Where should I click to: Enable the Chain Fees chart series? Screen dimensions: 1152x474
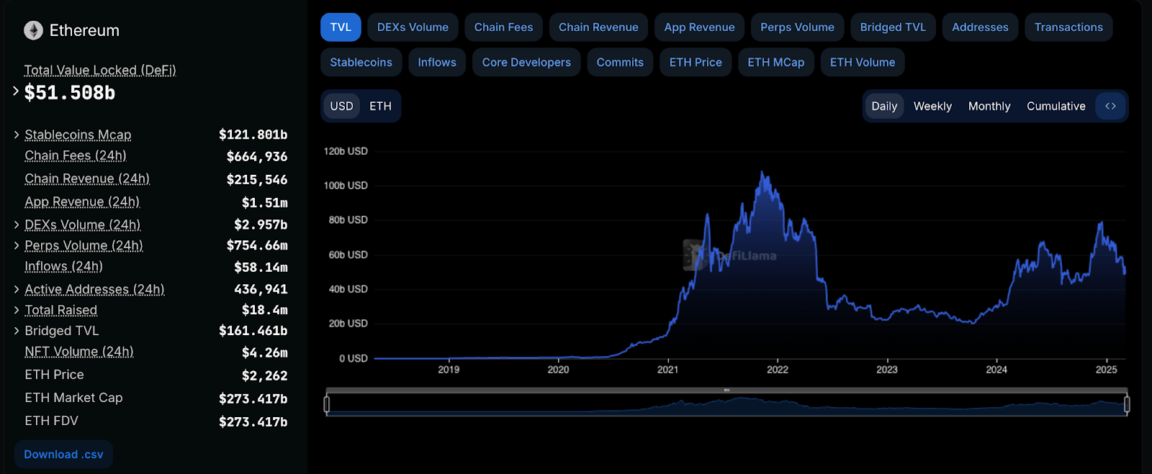503,27
